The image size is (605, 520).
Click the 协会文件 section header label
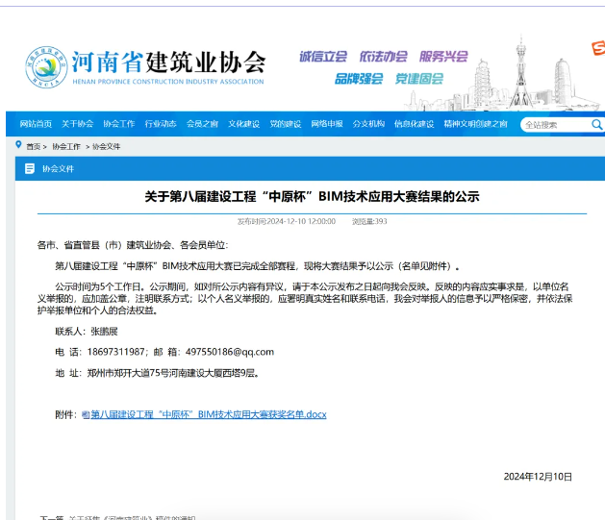(x=58, y=169)
